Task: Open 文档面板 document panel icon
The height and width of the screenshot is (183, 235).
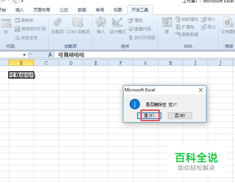Action: (x=228, y=26)
